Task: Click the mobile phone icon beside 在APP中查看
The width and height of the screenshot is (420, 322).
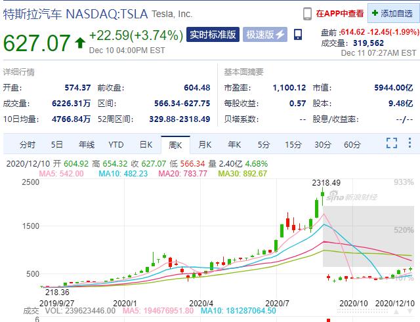Action: pyautogui.click(x=307, y=14)
